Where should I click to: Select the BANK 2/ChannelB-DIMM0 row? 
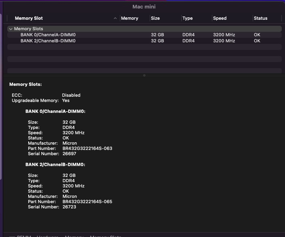click(145, 41)
